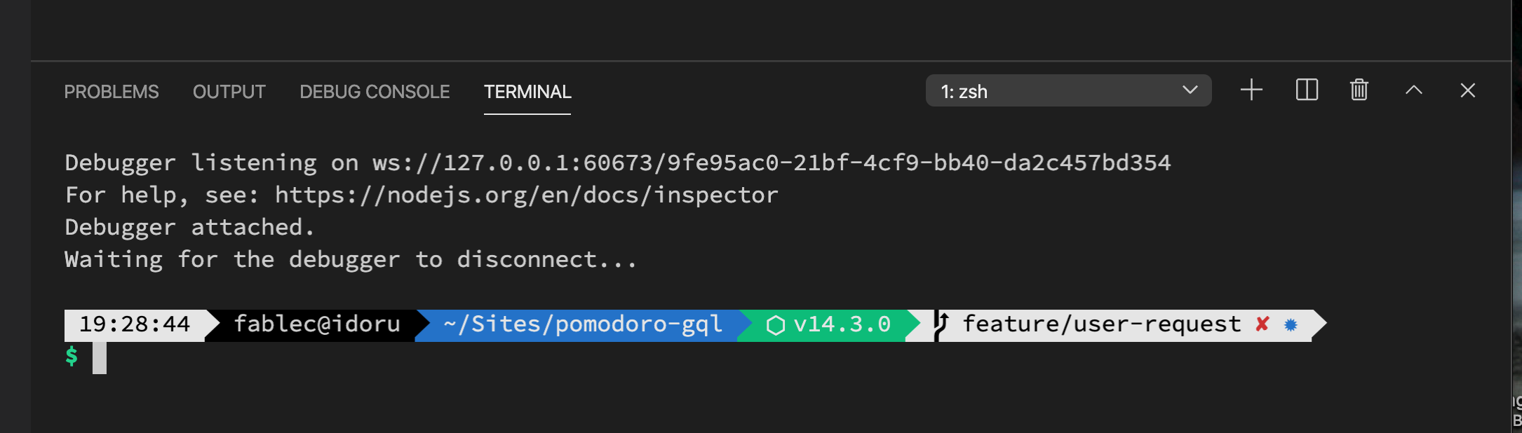
Task: Open the OUTPUT tab
Action: [229, 91]
